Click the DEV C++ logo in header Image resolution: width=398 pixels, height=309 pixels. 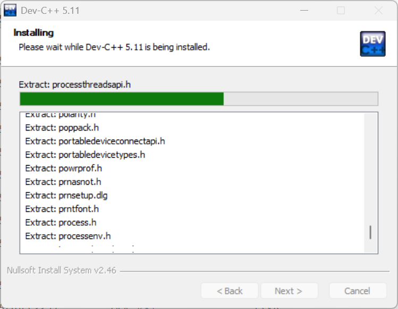point(372,44)
